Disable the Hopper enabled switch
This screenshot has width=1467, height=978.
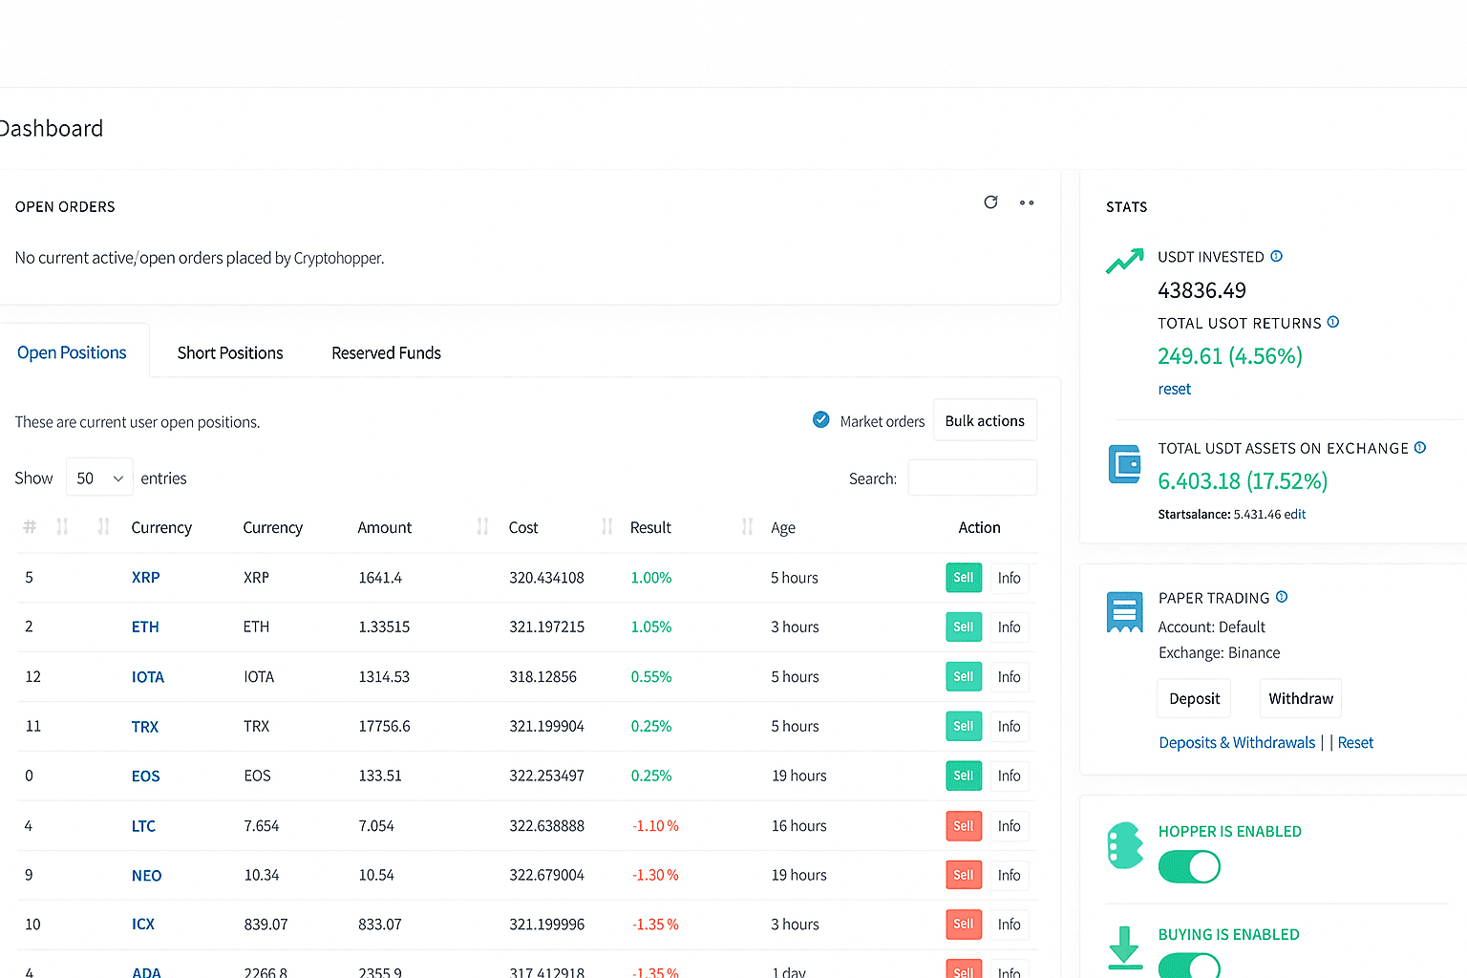point(1189,867)
